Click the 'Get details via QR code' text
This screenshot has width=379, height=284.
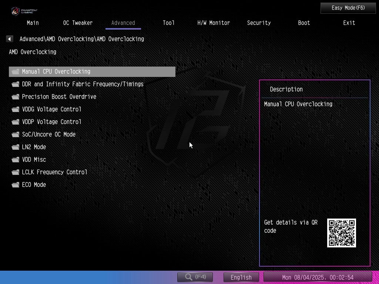(291, 226)
